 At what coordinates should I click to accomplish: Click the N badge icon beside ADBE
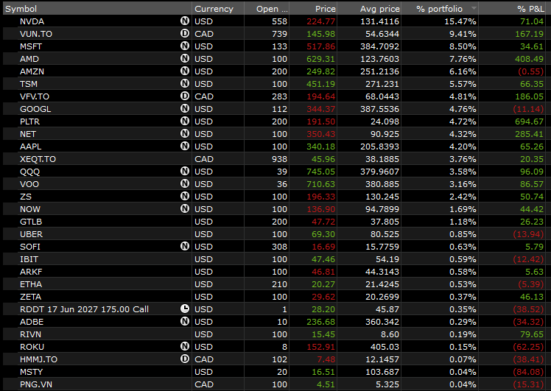(x=185, y=322)
